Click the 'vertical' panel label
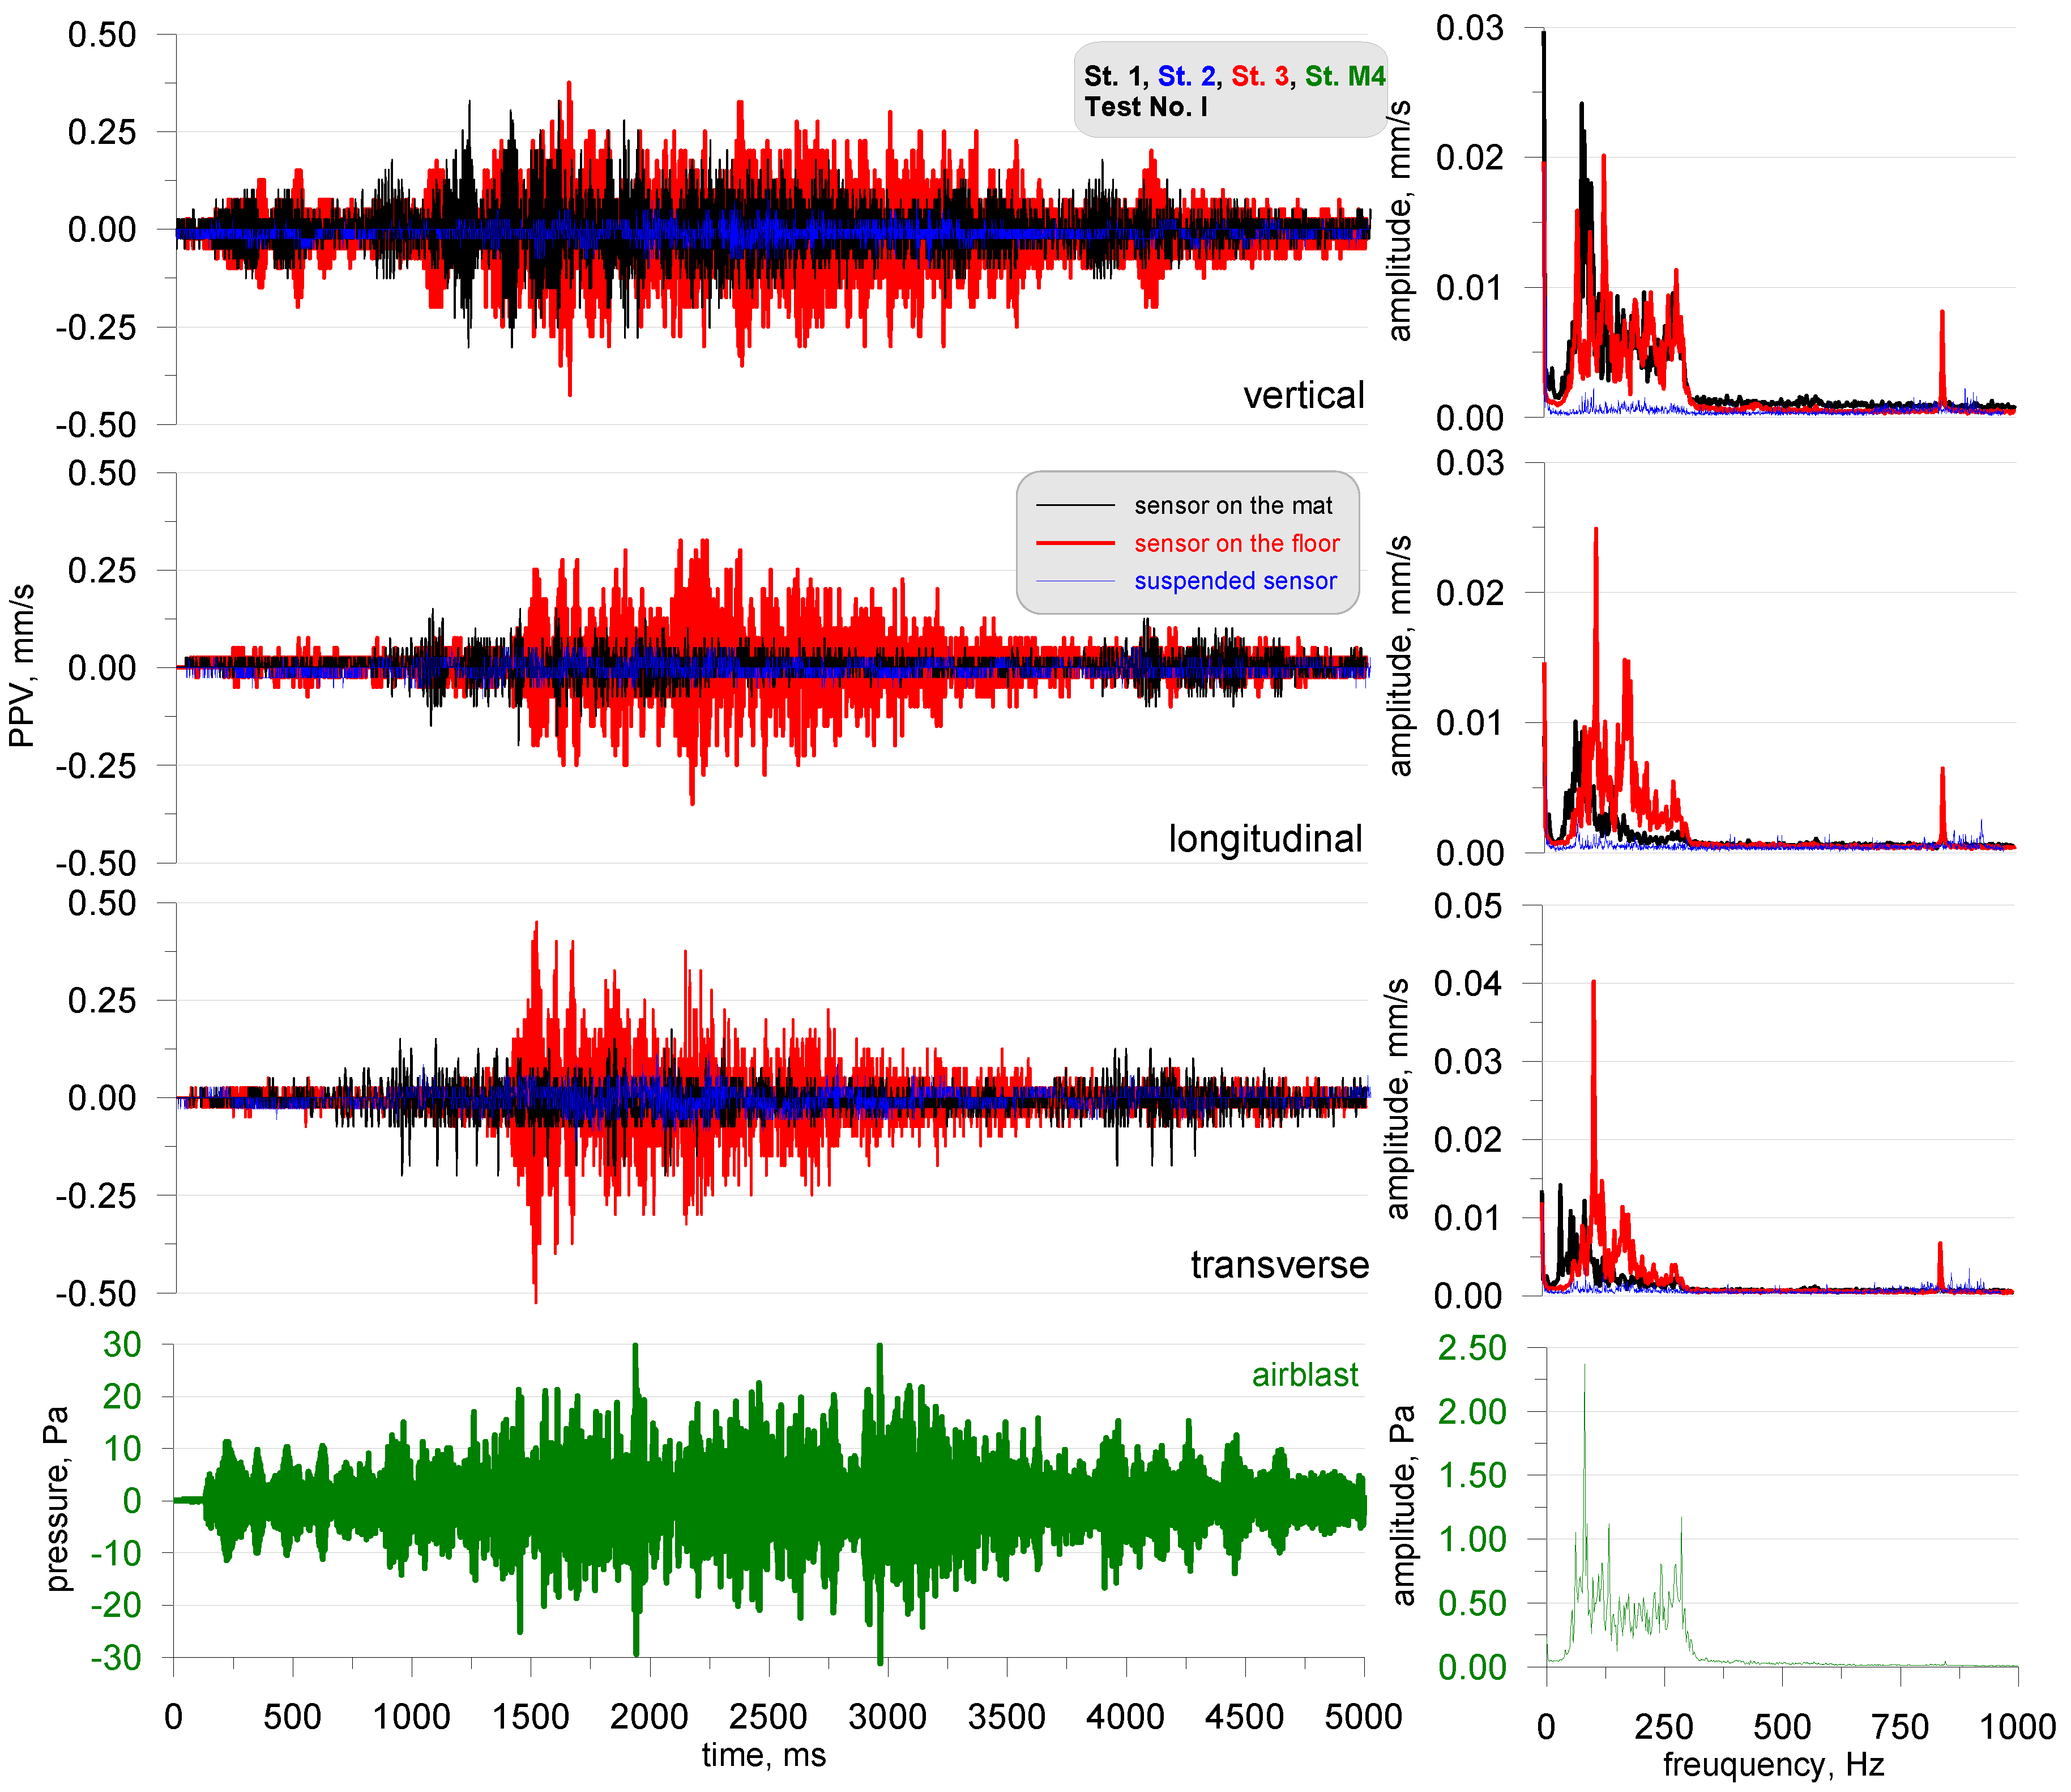 [1304, 396]
